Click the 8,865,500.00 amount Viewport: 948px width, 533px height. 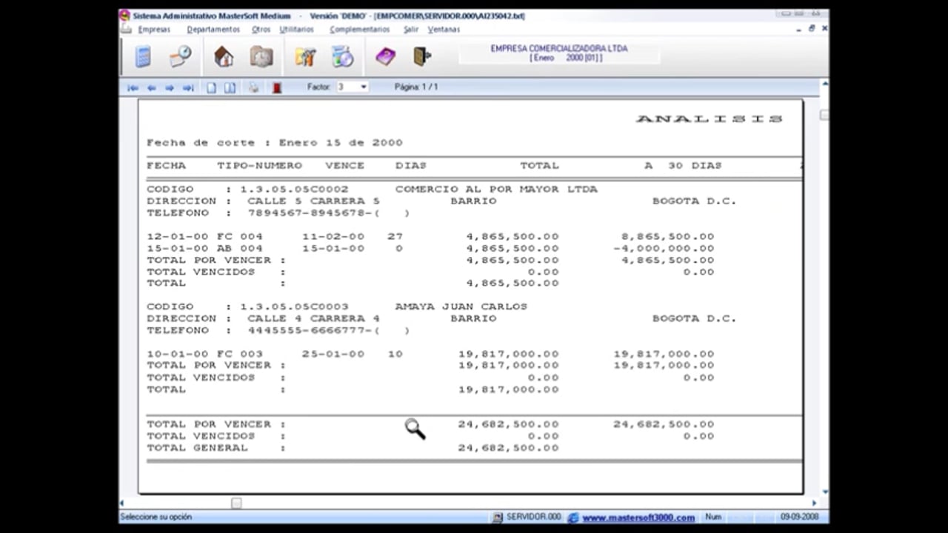[667, 237]
